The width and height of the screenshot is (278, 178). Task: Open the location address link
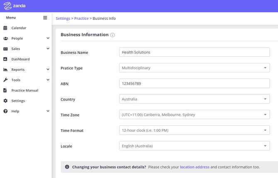pos(195,167)
